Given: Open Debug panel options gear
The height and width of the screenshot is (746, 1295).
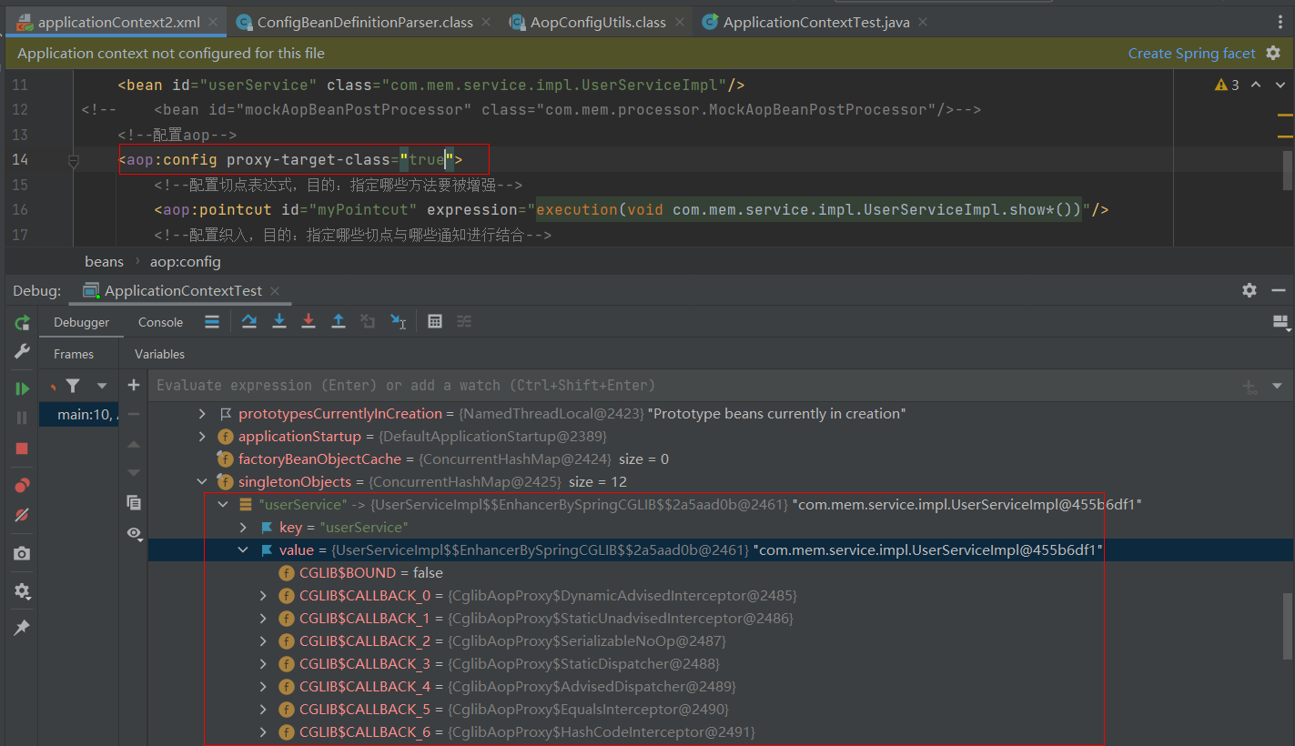Looking at the screenshot, I should (x=1249, y=290).
